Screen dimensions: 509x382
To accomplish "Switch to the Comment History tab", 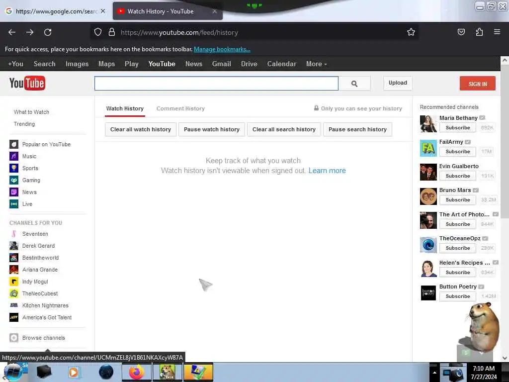I will tap(180, 108).
